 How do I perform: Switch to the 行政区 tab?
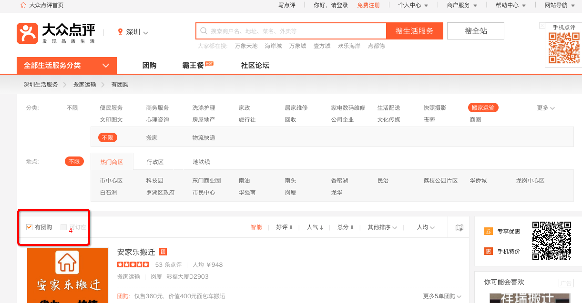point(155,162)
